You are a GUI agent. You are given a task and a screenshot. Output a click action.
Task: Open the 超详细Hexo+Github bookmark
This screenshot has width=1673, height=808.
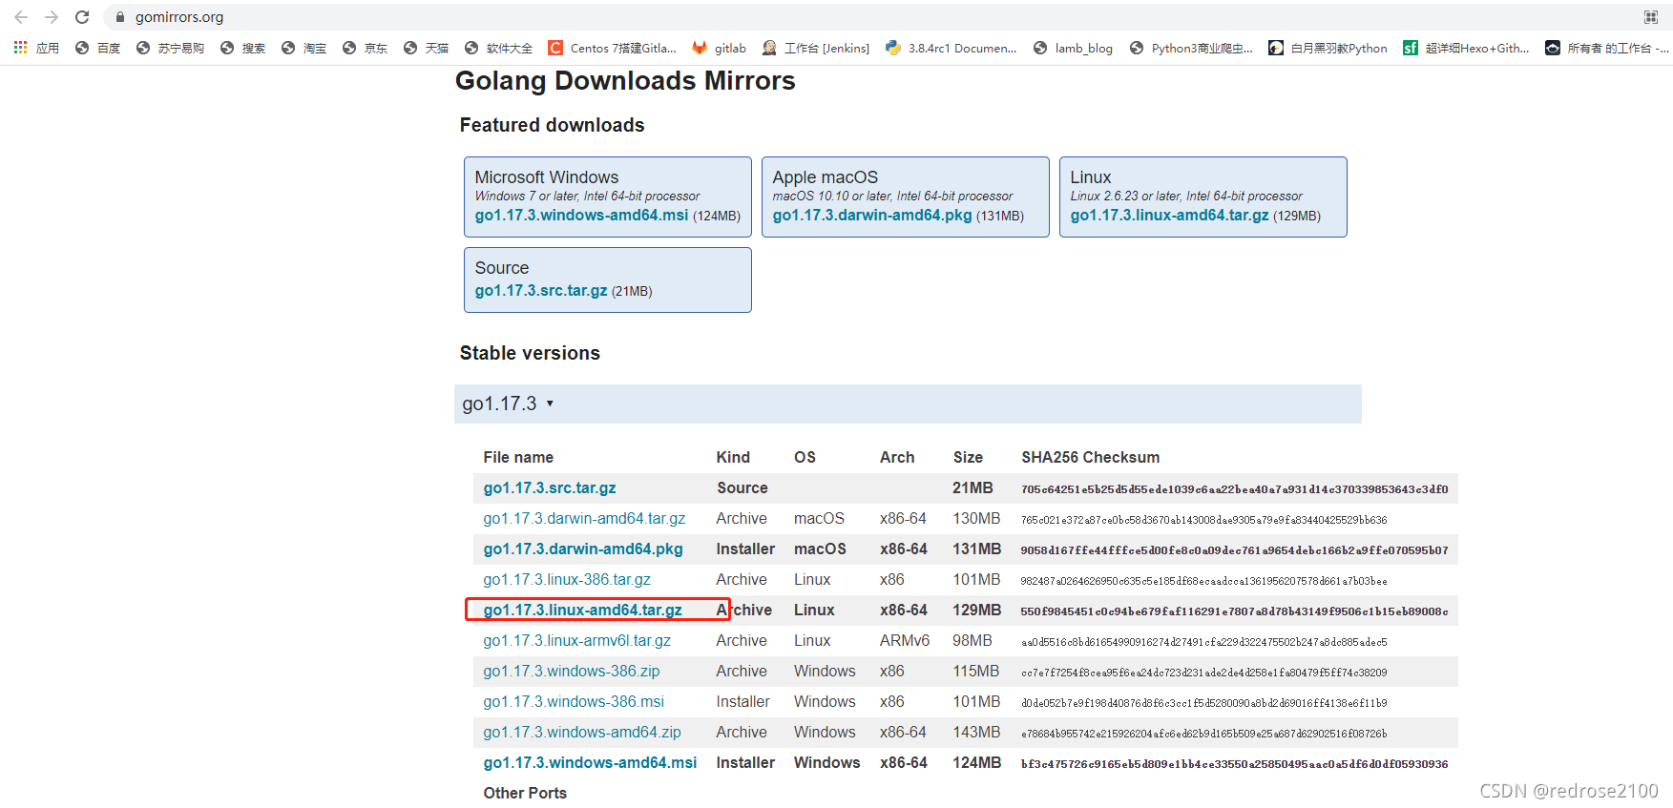pyautogui.click(x=1466, y=48)
